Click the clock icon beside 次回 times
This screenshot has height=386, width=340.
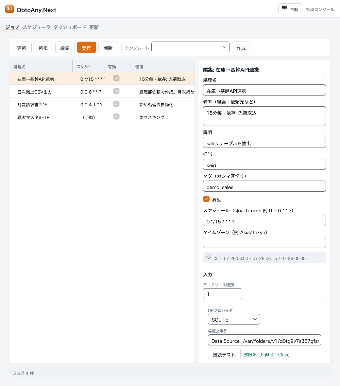pyautogui.click(x=209, y=256)
